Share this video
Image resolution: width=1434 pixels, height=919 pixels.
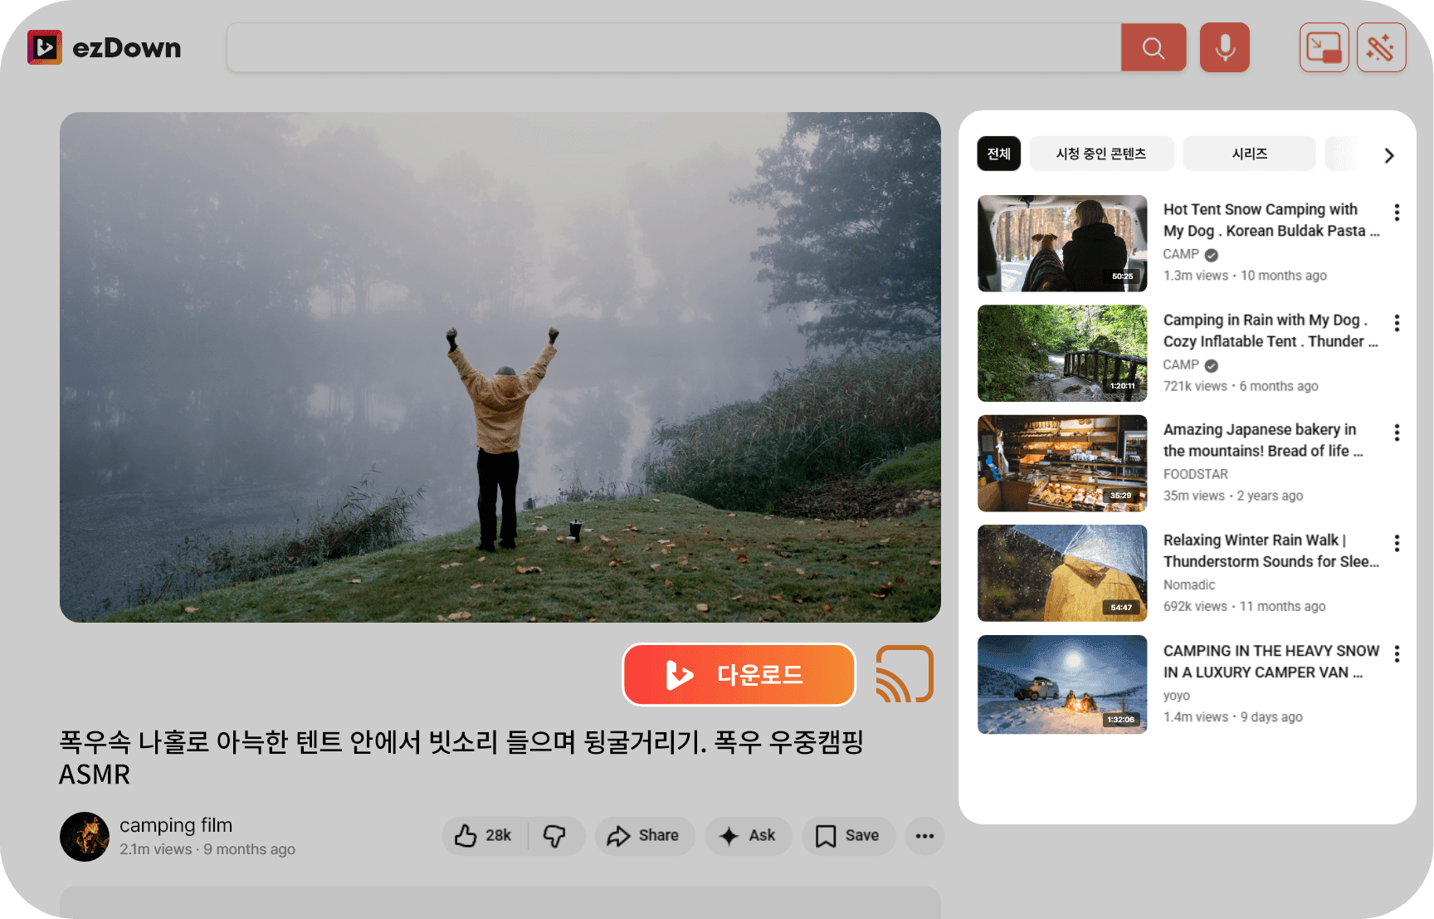pos(644,836)
